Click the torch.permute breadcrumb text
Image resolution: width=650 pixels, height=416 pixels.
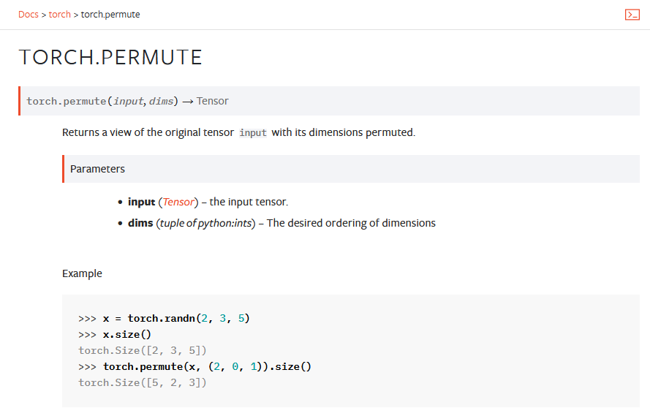point(110,15)
